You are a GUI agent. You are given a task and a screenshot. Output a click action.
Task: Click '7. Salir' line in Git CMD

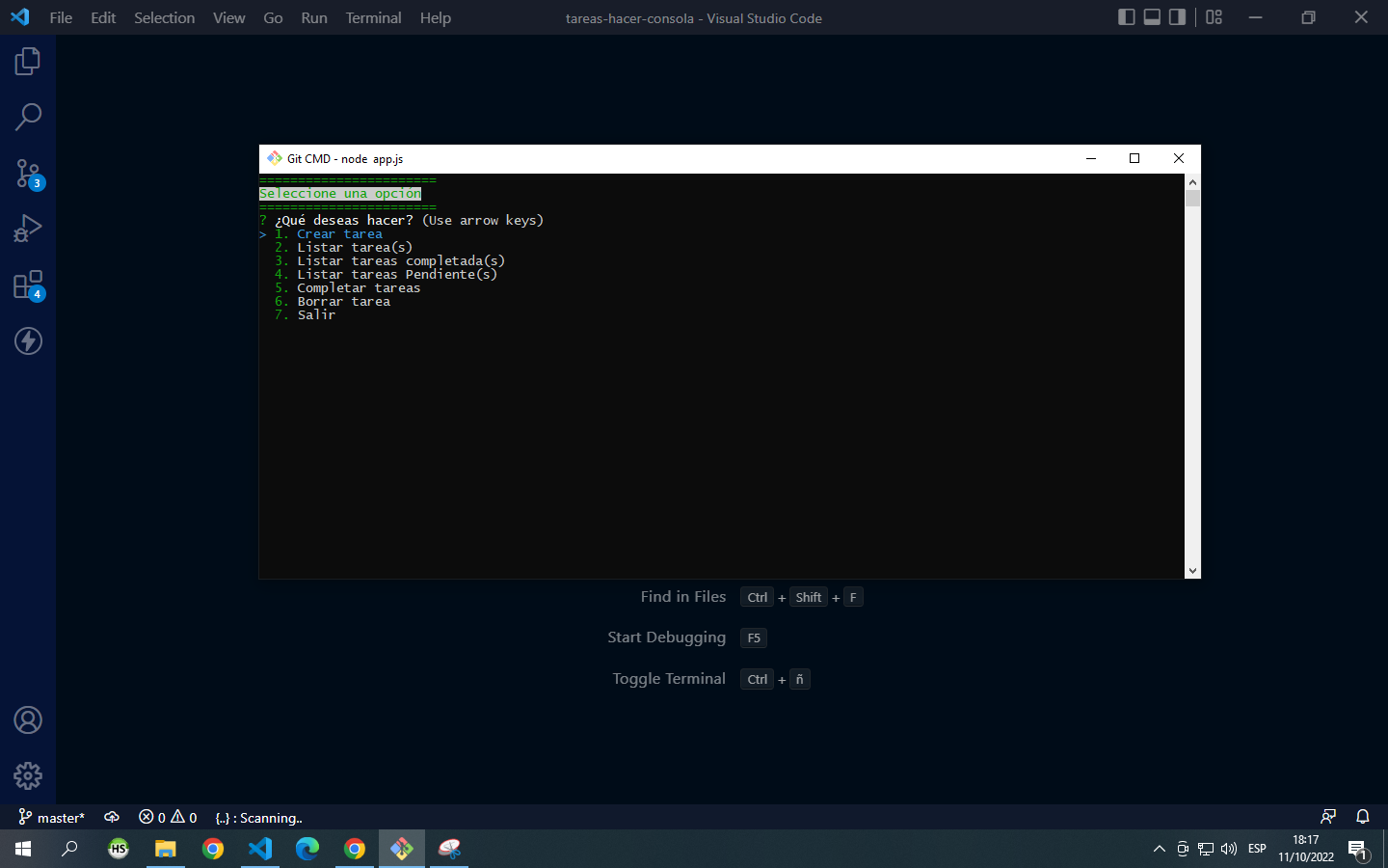pyautogui.click(x=305, y=315)
